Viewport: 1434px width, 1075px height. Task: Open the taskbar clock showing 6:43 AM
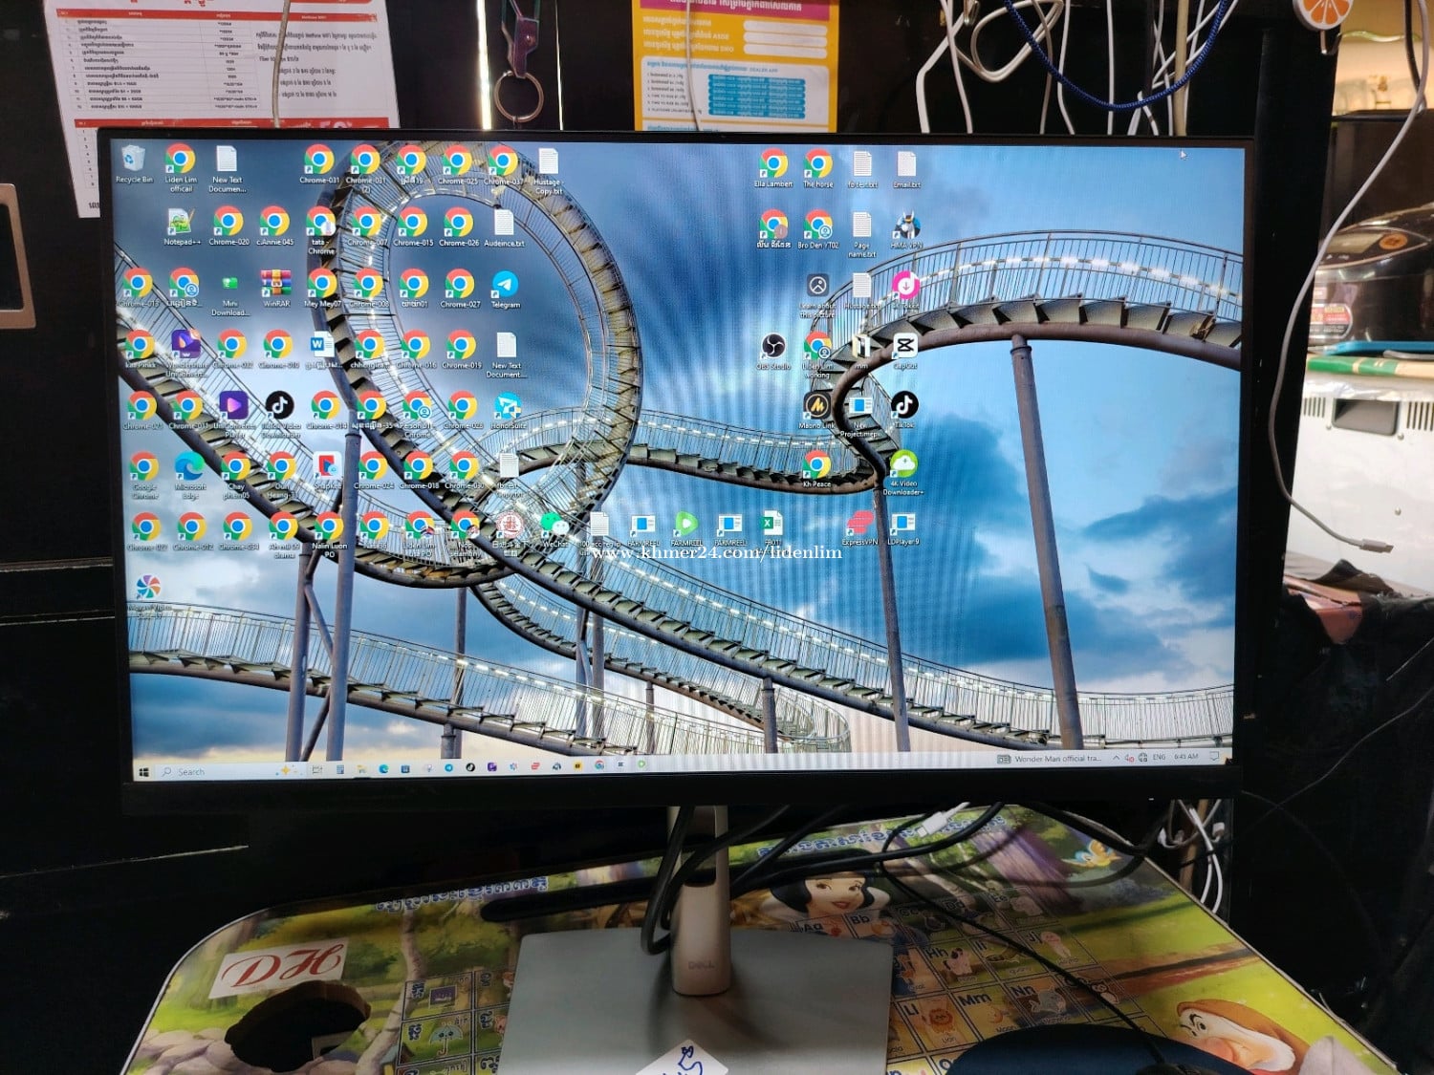[1185, 757]
